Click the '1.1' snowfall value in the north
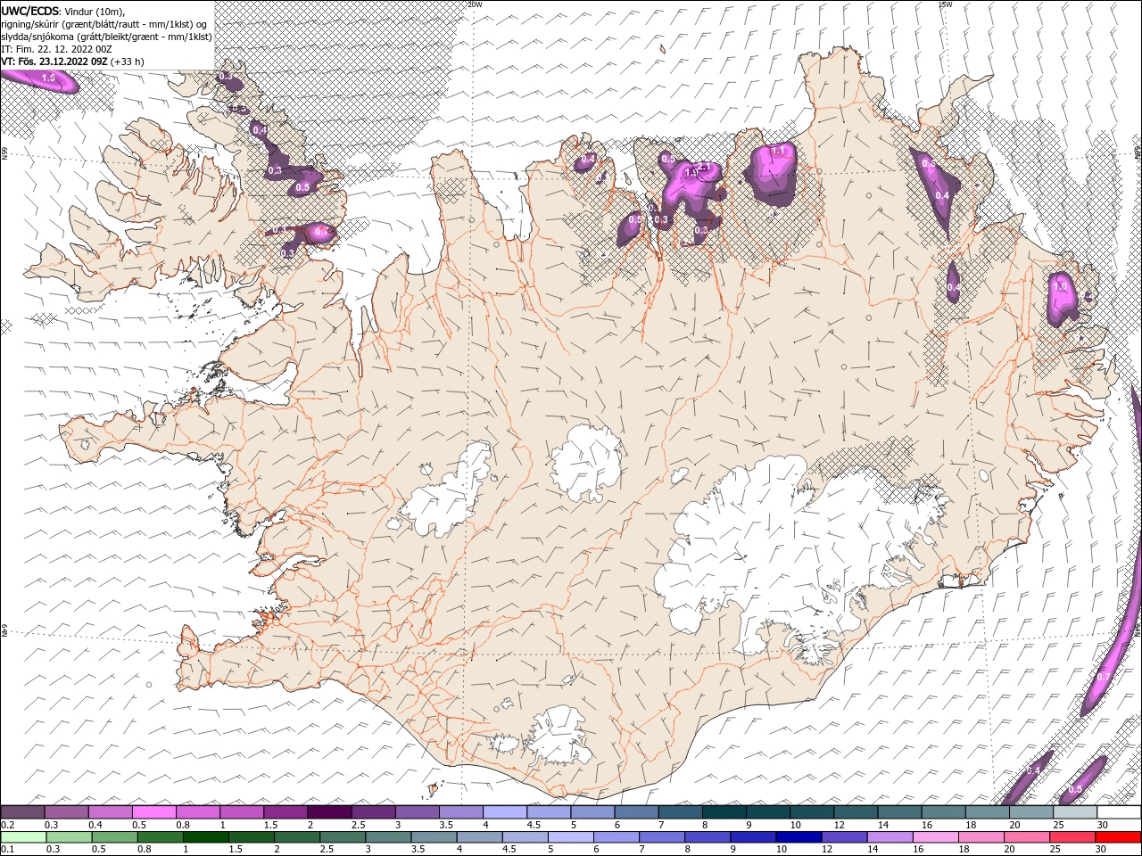 click(778, 151)
